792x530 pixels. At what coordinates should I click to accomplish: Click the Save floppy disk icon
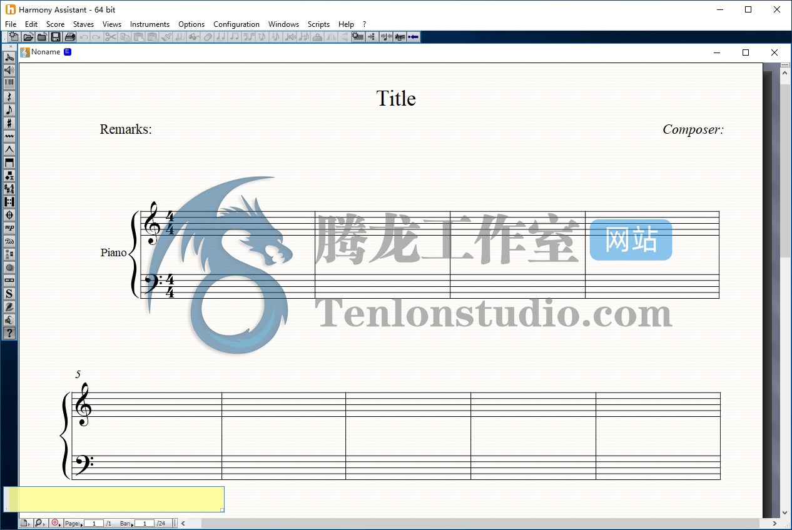(x=55, y=37)
